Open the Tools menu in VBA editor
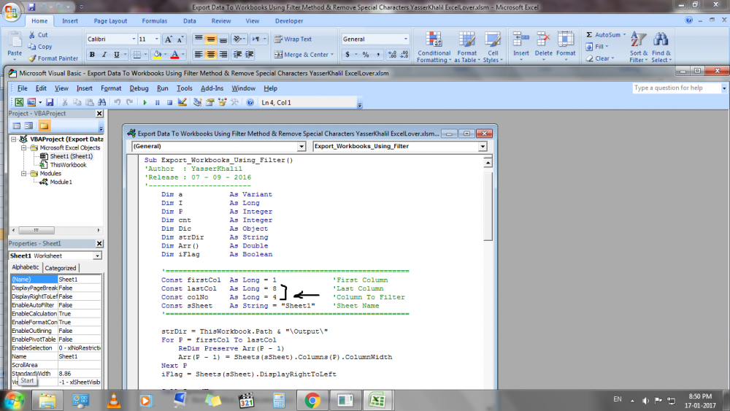730x411 pixels. tap(185, 88)
